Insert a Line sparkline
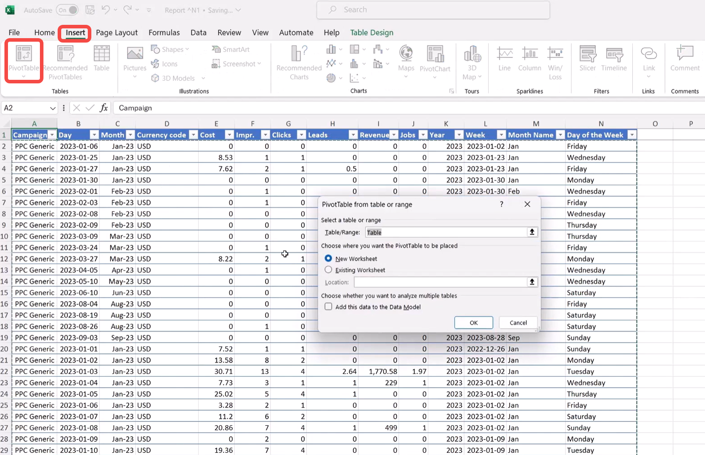 click(505, 58)
